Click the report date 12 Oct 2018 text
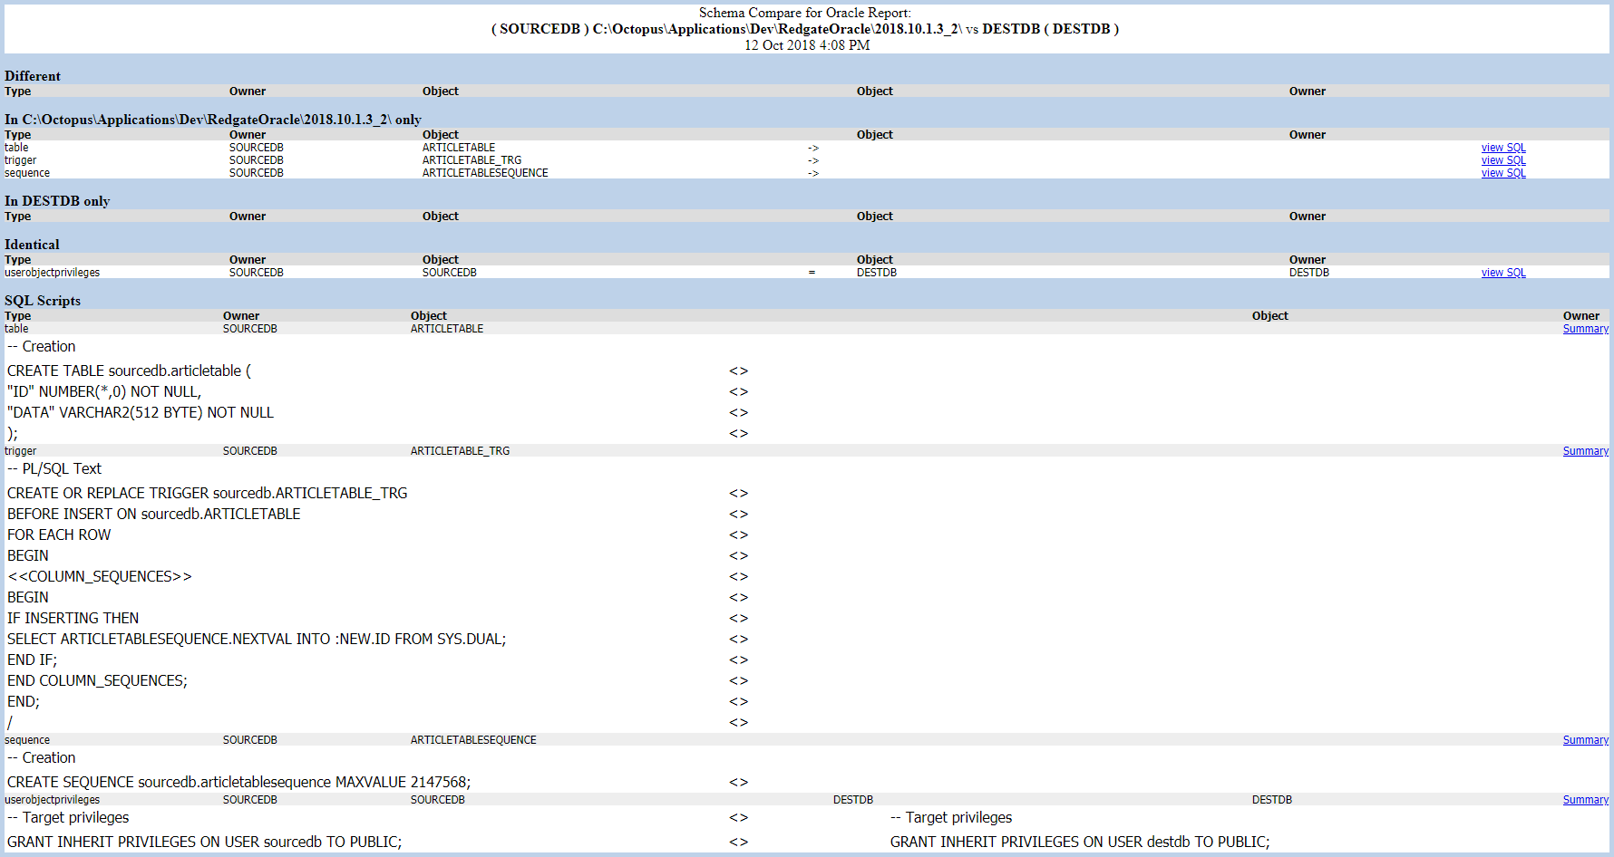This screenshot has height=857, width=1614. (806, 45)
